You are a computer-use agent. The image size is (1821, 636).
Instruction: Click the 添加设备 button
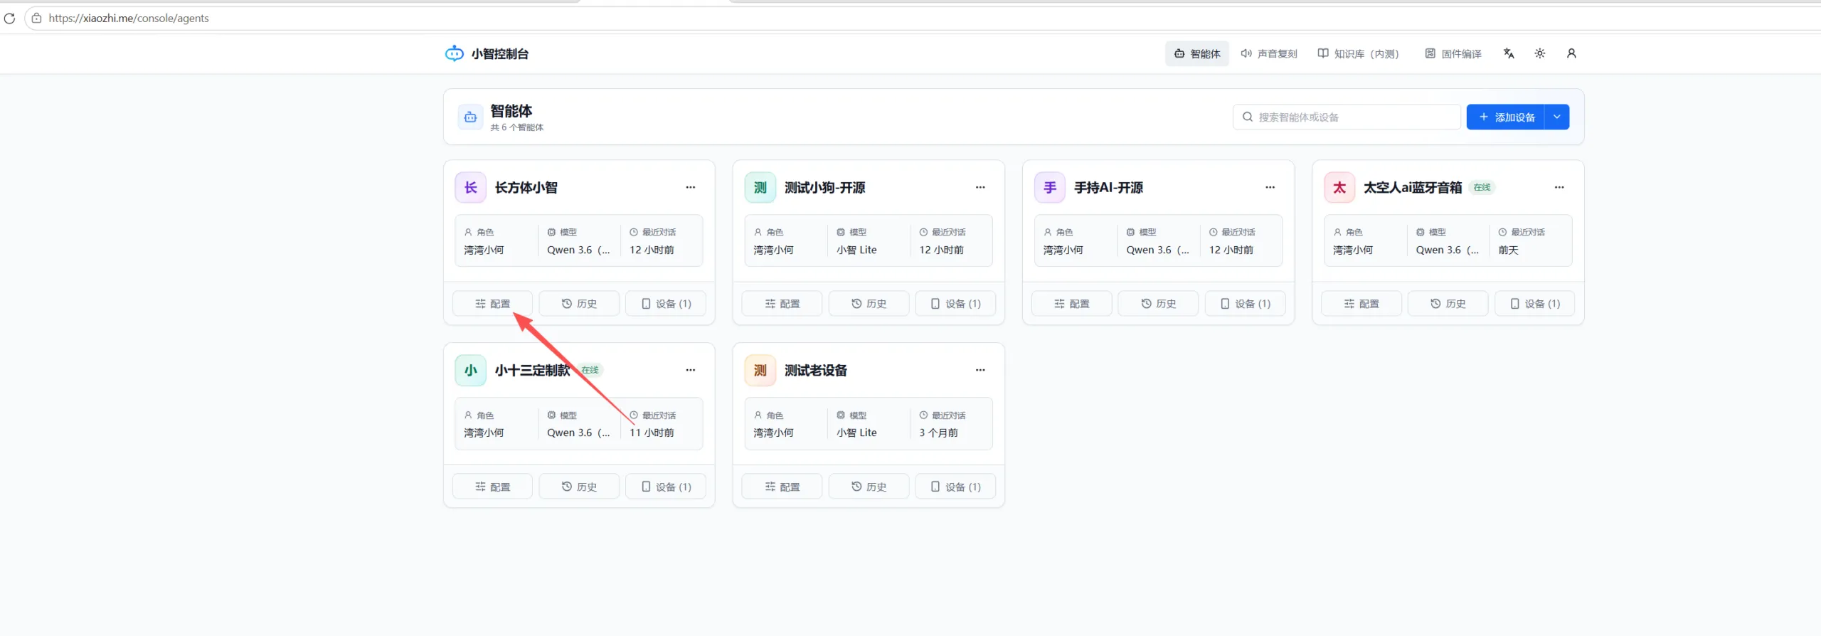coord(1506,117)
